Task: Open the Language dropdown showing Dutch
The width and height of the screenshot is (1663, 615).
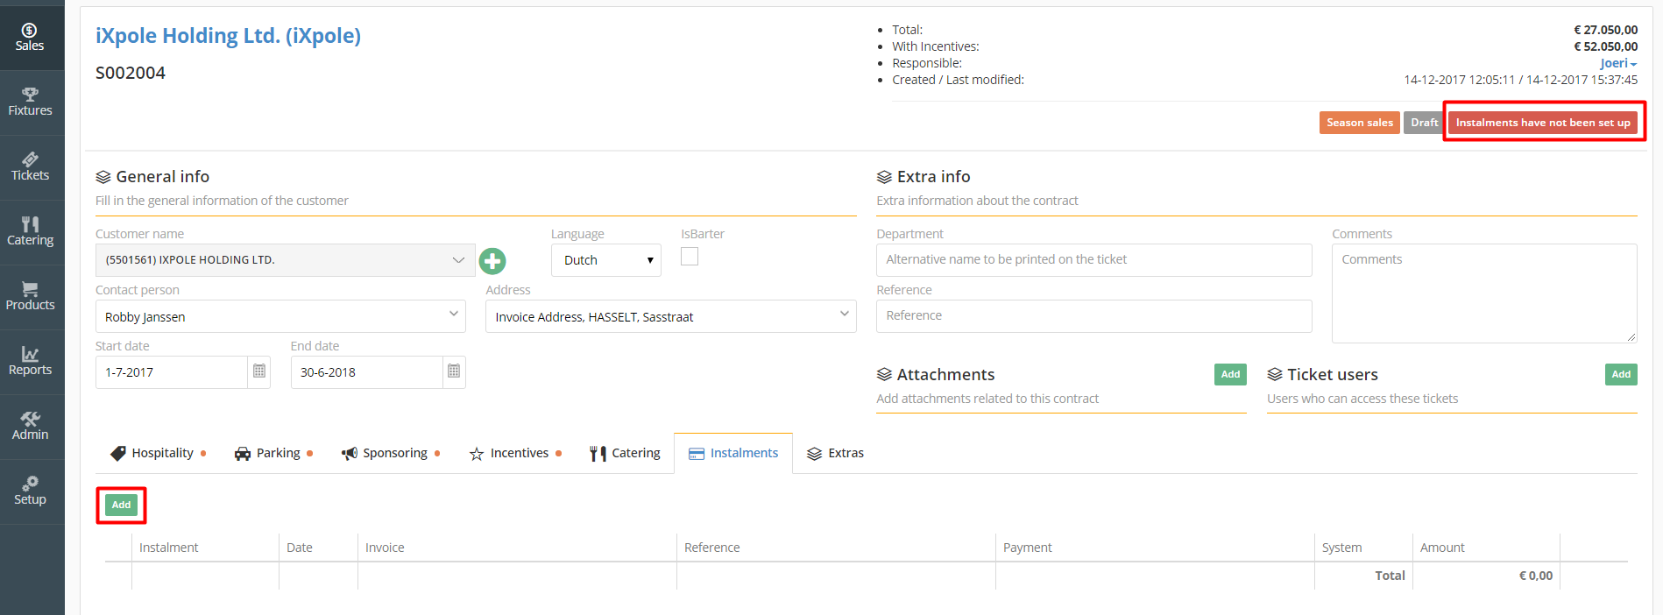Action: (x=606, y=260)
